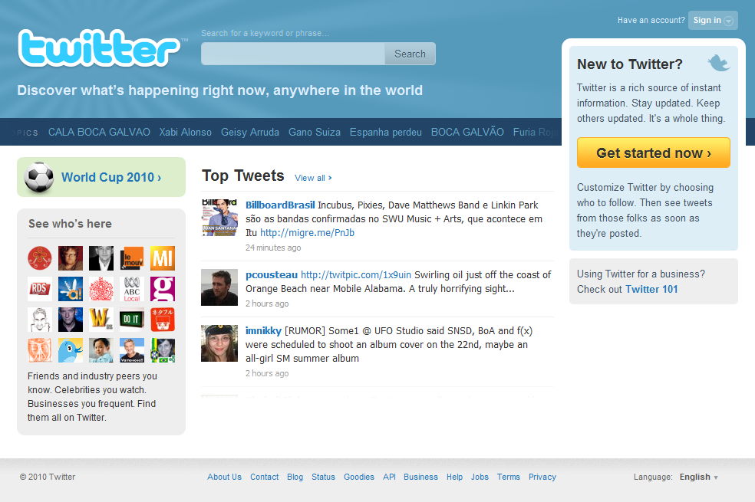Click pcousteau's profile photo
Screen dimensions: 755x502
[x=219, y=287]
